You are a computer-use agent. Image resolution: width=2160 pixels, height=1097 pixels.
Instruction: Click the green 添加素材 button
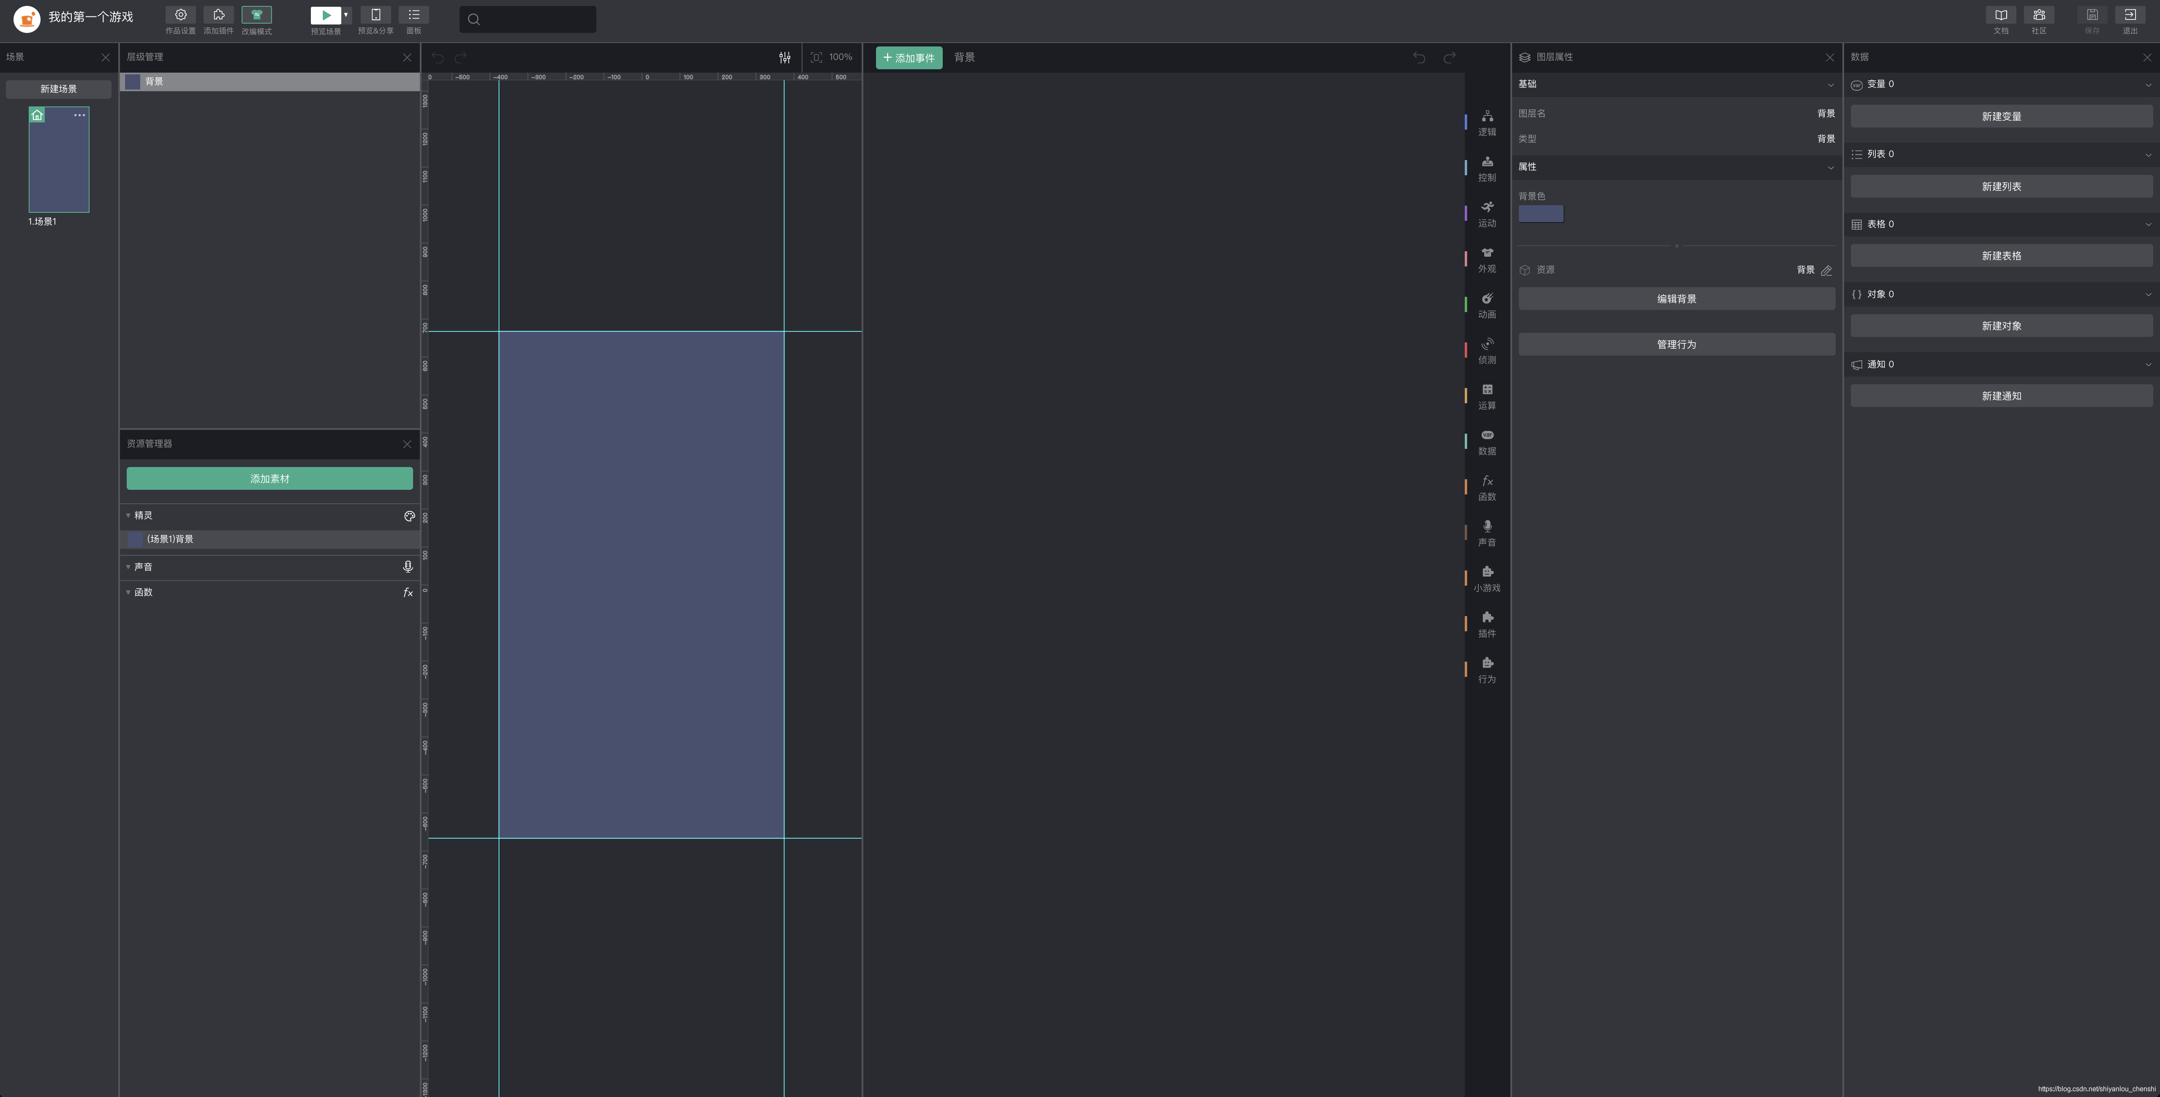269,478
